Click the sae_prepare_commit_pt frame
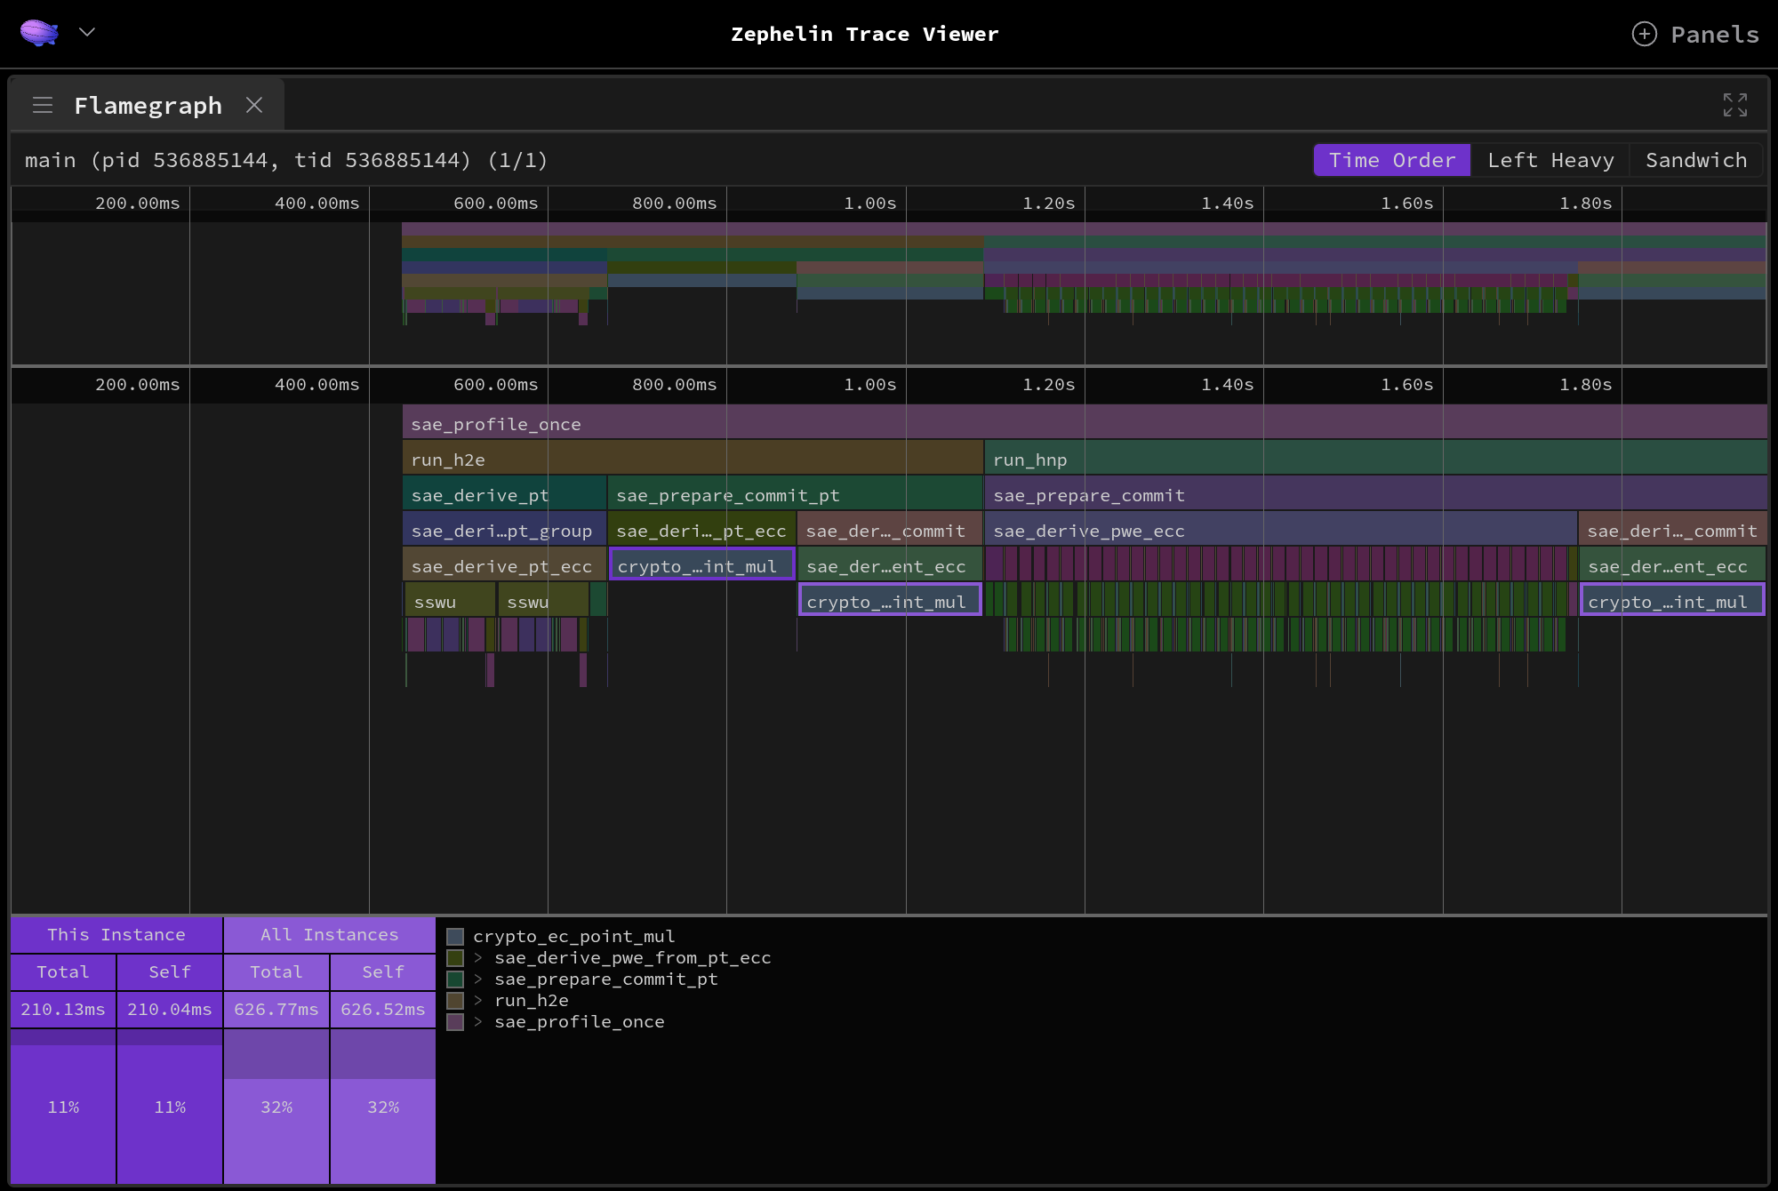Viewport: 1778px width, 1191px height. click(x=796, y=493)
